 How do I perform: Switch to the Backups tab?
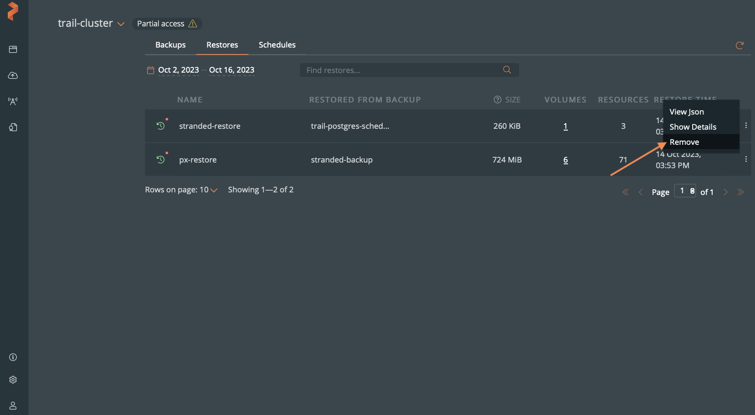(x=170, y=45)
